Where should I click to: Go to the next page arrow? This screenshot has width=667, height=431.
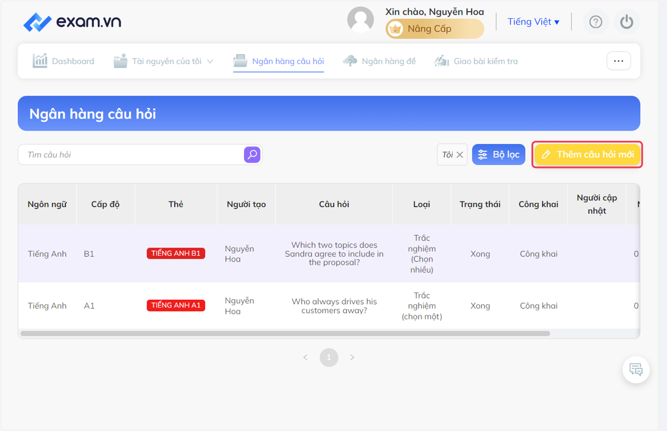(352, 358)
